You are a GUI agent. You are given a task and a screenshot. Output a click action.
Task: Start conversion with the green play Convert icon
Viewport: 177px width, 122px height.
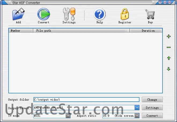[x=43, y=14]
